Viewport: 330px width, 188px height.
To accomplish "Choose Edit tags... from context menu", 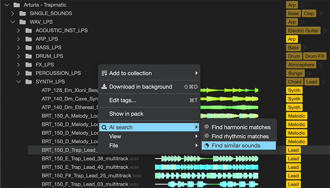I will coord(123,100).
